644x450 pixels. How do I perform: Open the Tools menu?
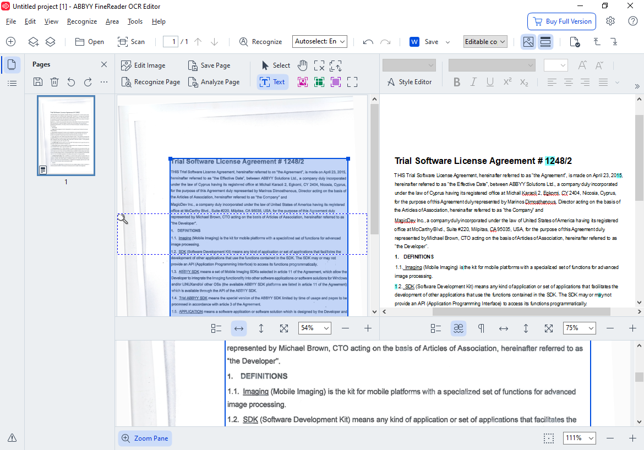(135, 21)
